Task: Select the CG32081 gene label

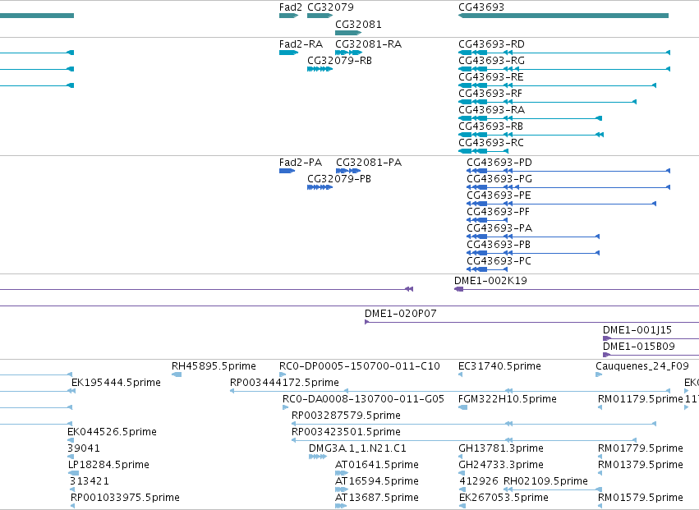Action: pyautogui.click(x=358, y=25)
